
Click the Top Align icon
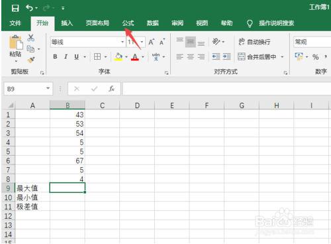pyautogui.click(x=179, y=40)
